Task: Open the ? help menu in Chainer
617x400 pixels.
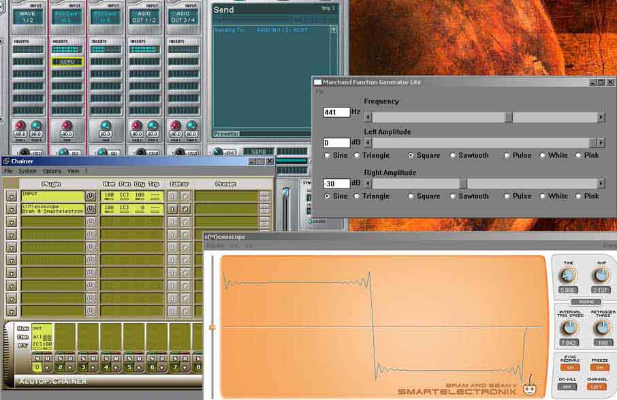Action: (86, 171)
